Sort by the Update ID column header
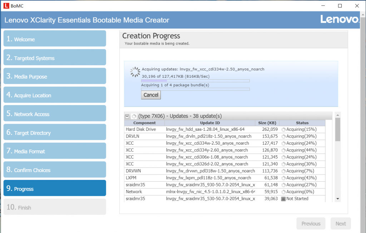 click(x=210, y=123)
